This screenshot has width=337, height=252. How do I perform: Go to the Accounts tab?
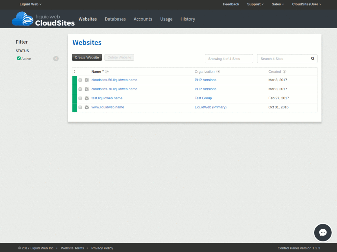[143, 19]
